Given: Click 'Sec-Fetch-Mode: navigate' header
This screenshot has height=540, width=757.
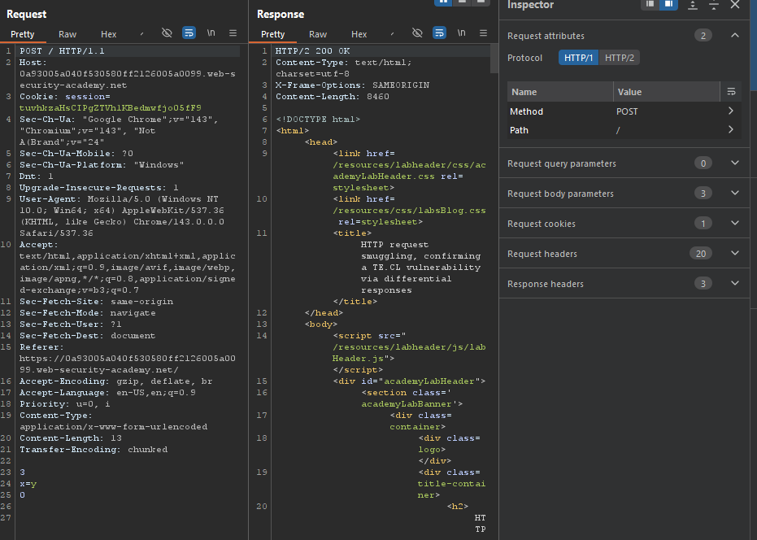Looking at the screenshot, I should pos(87,313).
